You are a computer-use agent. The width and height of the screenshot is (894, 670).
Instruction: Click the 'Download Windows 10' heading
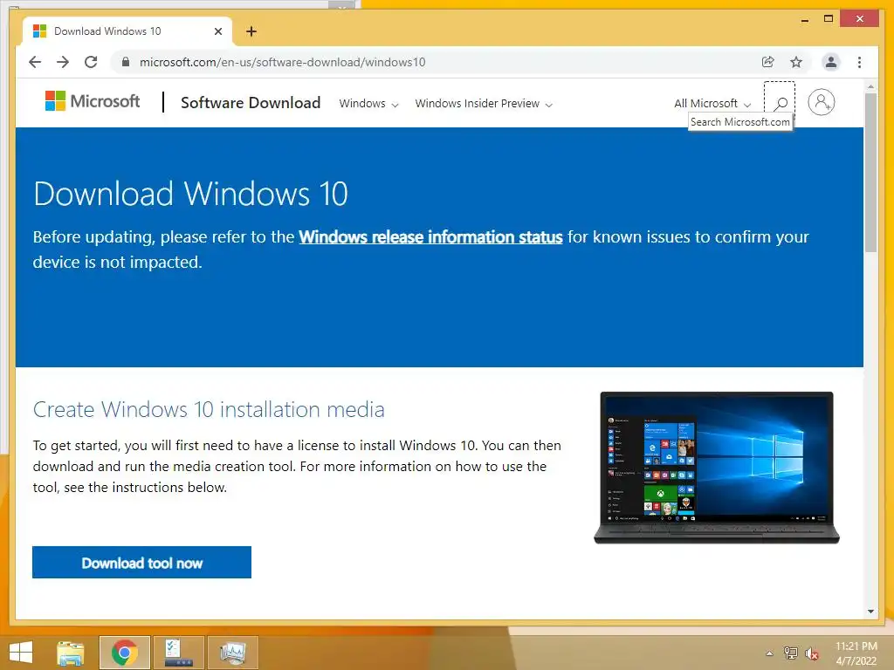pos(190,194)
